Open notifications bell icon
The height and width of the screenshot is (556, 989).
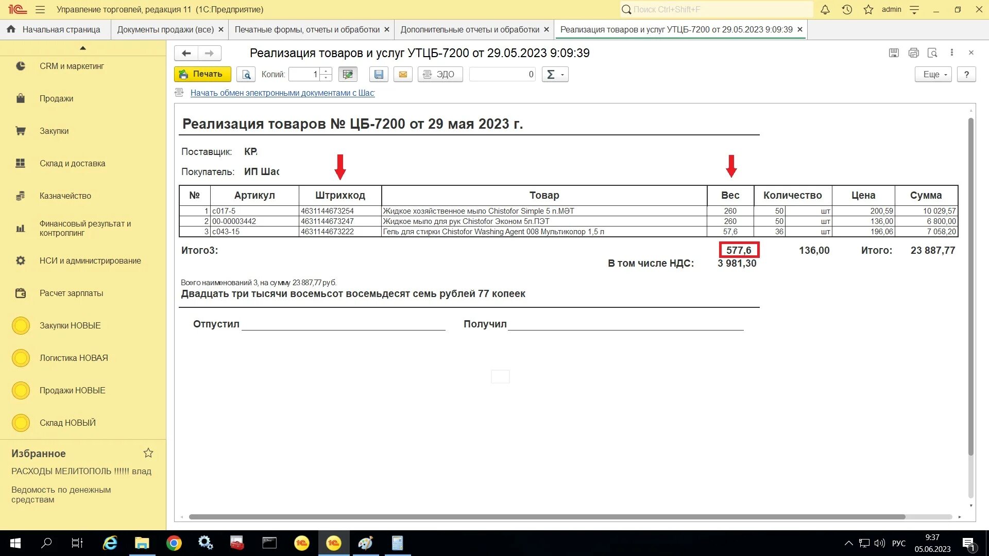point(825,9)
